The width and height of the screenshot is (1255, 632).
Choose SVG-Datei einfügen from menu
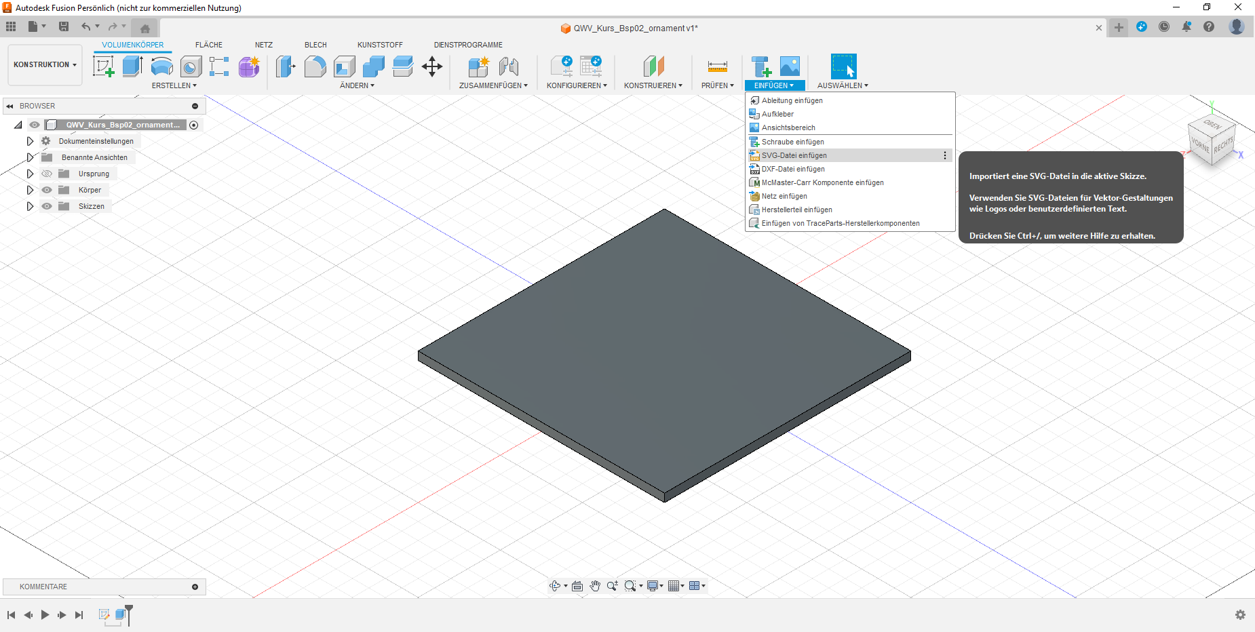click(794, 155)
